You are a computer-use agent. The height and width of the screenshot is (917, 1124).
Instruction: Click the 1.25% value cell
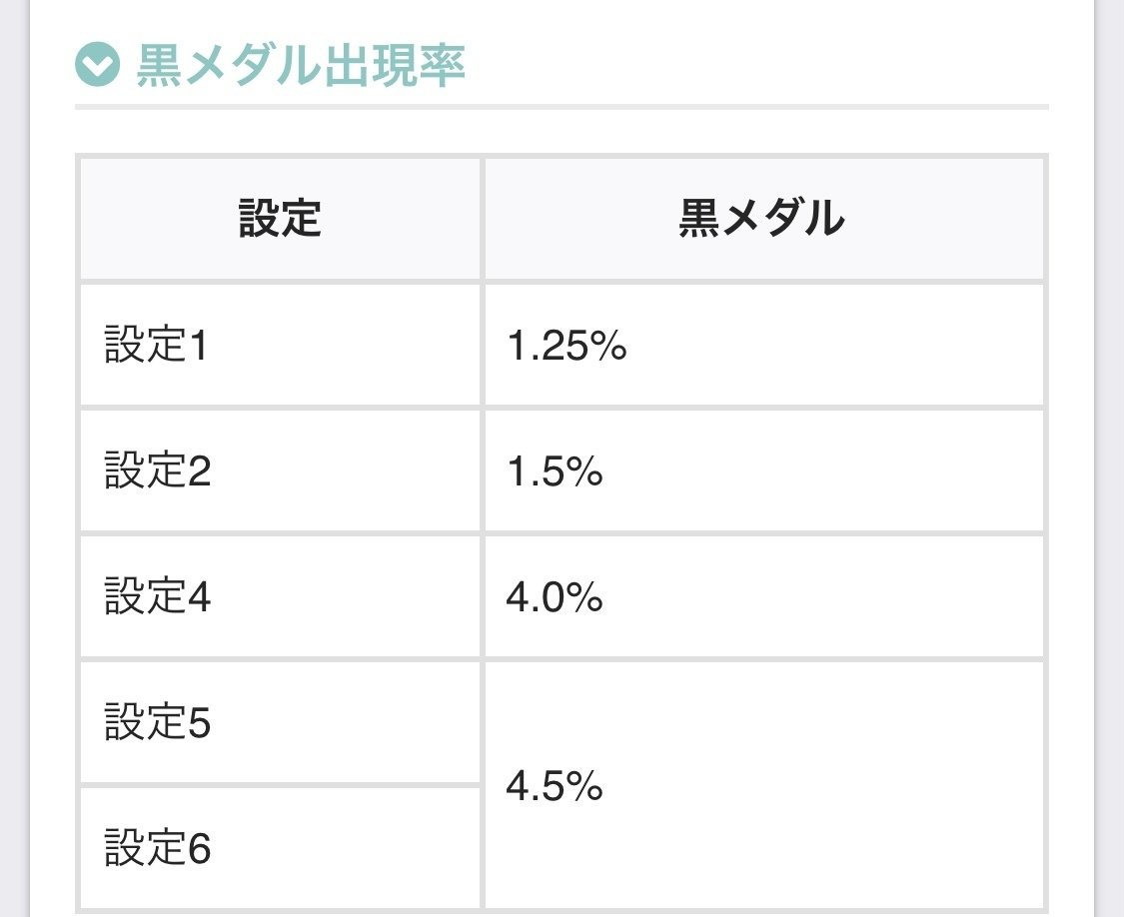[x=763, y=345]
